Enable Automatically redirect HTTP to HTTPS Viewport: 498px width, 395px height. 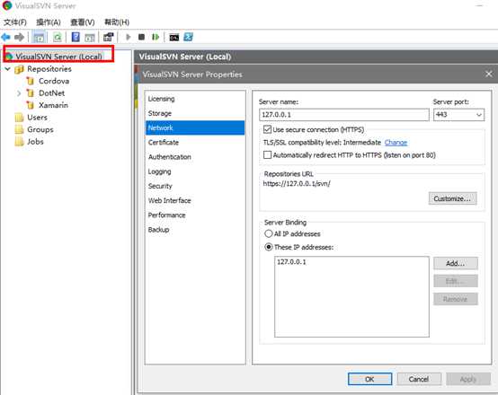click(267, 154)
